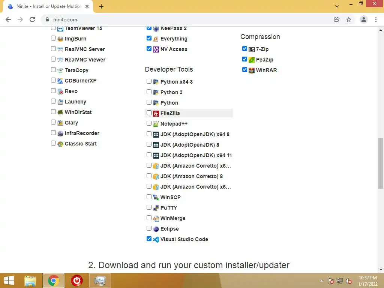Viewport: 384px width, 288px height.
Task: Check the Eclipse checkbox
Action: 149,228
